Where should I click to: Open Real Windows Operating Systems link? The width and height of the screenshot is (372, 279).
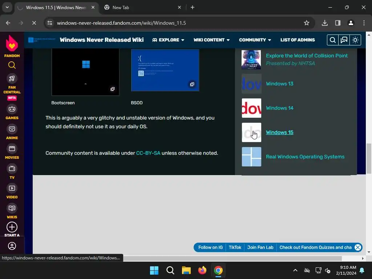[x=305, y=157]
